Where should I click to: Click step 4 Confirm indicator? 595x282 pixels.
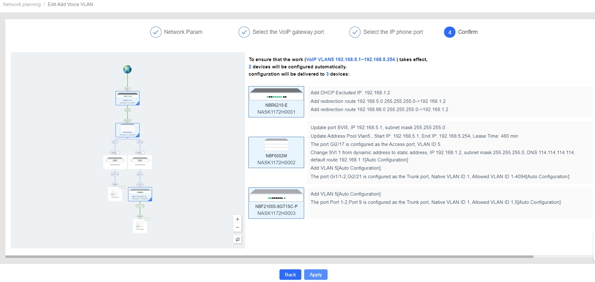point(449,32)
